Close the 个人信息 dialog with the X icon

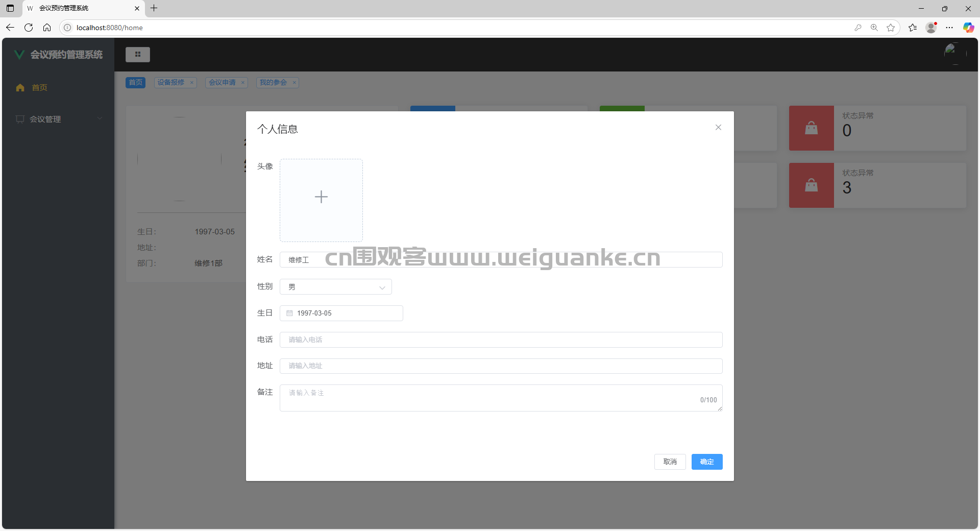point(718,127)
